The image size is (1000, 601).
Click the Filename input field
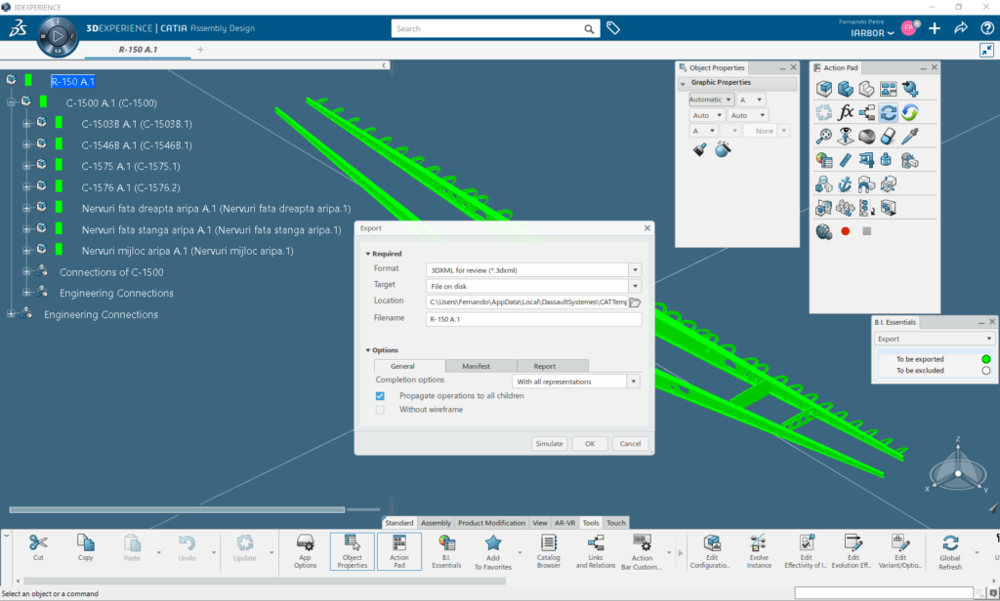coord(533,319)
